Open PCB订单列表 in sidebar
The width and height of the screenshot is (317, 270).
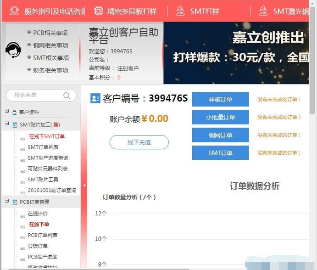click(43, 235)
